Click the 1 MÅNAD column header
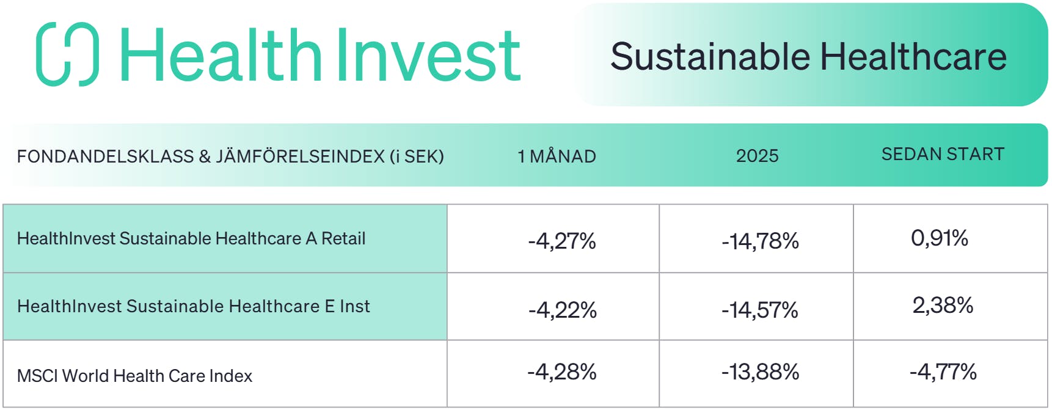The height and width of the screenshot is (410, 1052). tap(557, 156)
